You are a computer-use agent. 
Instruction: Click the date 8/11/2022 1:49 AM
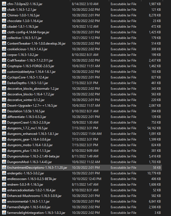coord(85,156)
